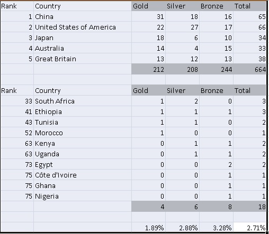Click the 2.71% total percentage cell
269x234 pixels.
250,227
